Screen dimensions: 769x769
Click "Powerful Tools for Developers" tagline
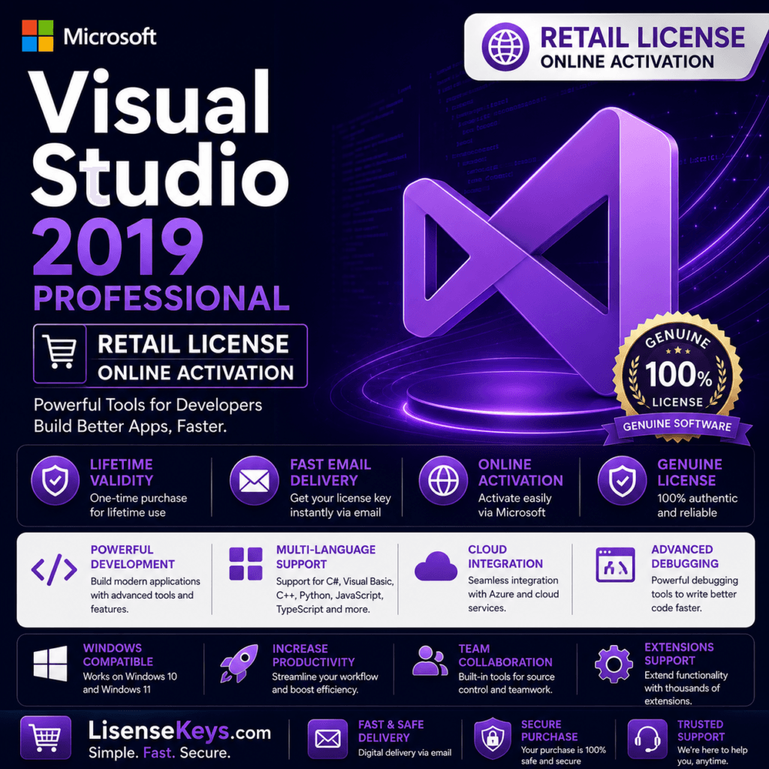click(x=148, y=405)
